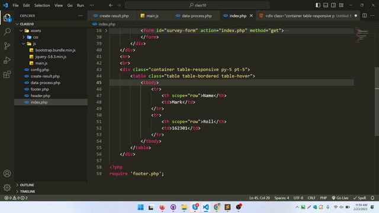Expand the OUTLINE section

pos(51,185)
